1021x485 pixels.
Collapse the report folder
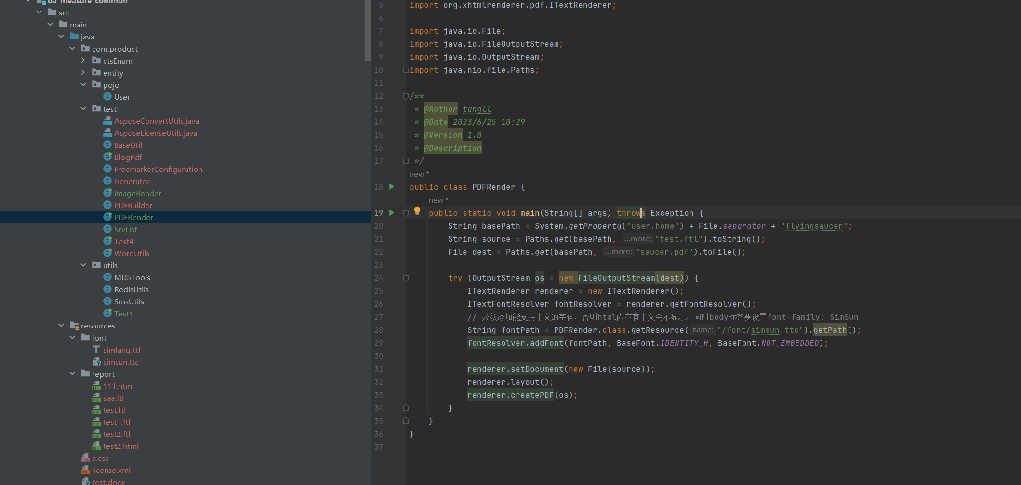pos(72,374)
